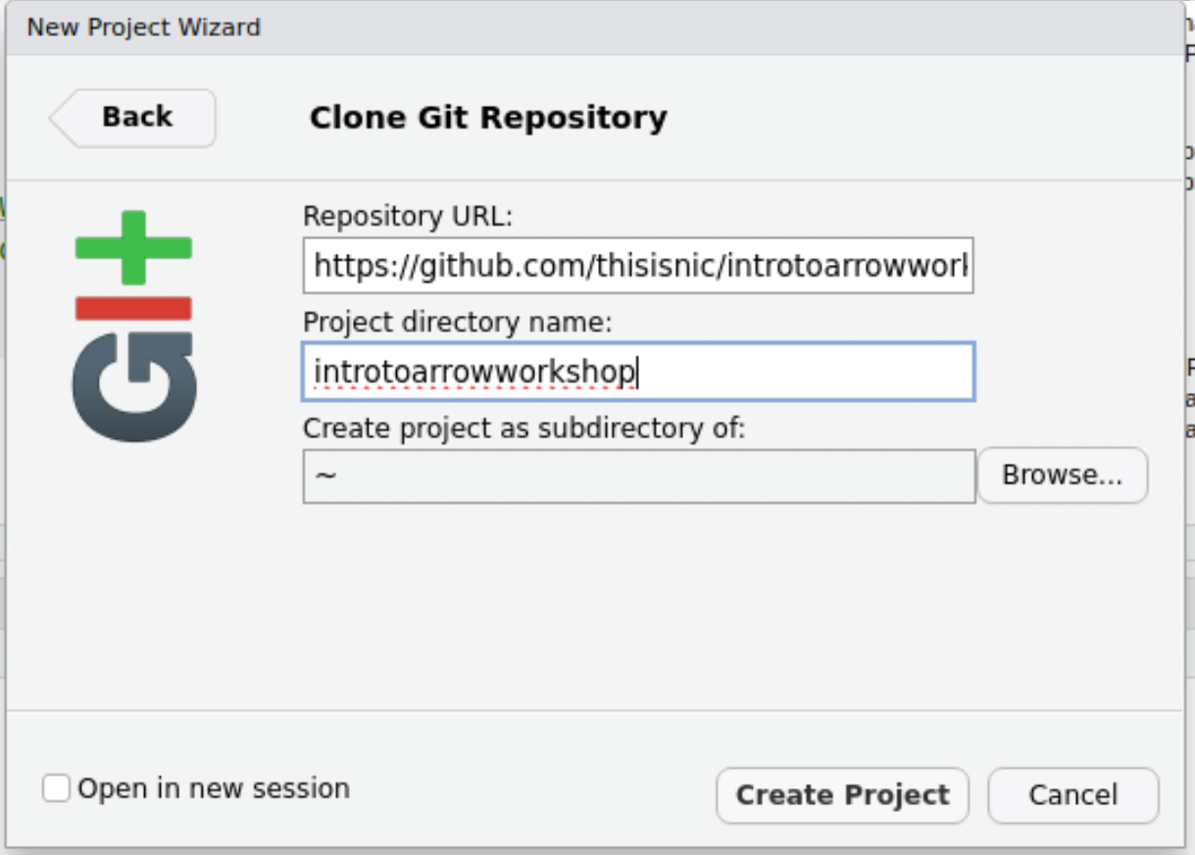Enable Open in new session checkbox
This screenshot has height=855, width=1195.
click(57, 788)
